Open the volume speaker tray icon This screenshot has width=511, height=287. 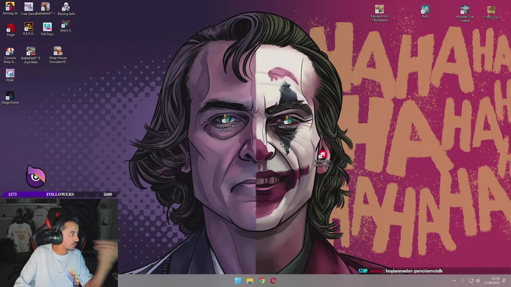[478, 281]
